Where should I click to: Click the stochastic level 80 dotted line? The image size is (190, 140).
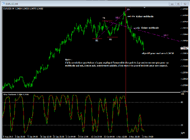click(76, 102)
